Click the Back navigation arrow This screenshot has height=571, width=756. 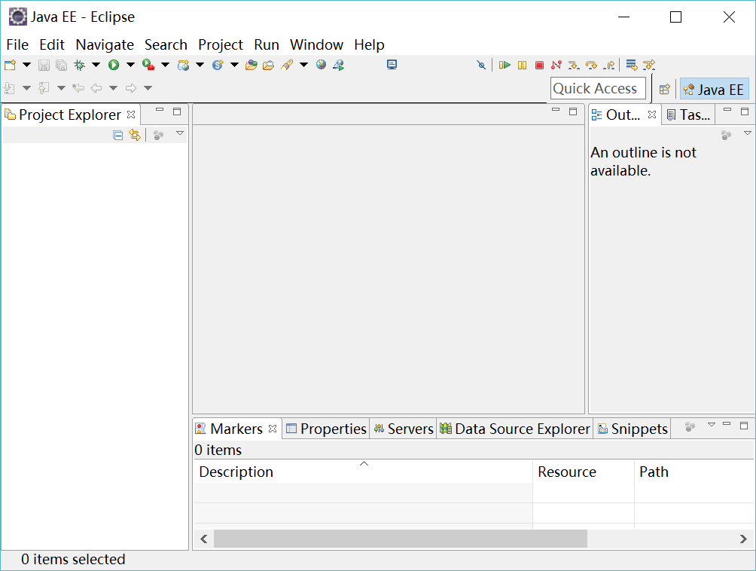[x=96, y=88]
